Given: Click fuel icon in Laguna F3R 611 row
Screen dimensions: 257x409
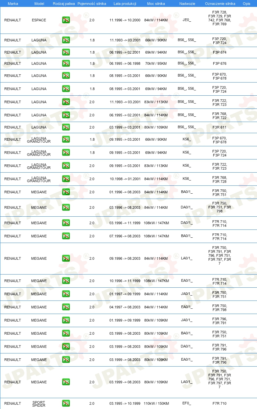Looking at the screenshot, I should point(66,127).
